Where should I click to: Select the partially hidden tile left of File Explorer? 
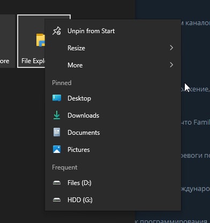click(x=7, y=41)
